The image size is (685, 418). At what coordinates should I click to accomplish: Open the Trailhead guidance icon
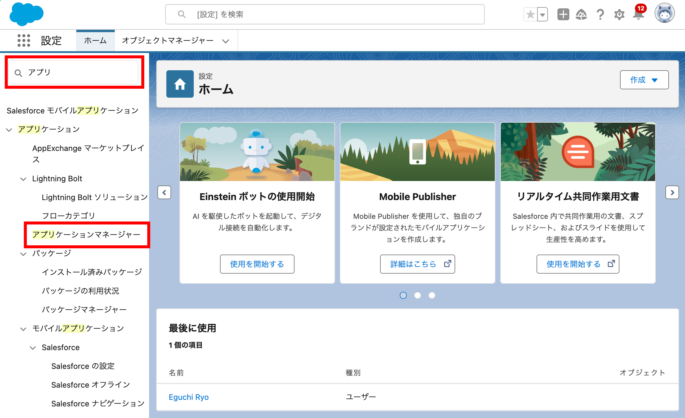[x=581, y=14]
